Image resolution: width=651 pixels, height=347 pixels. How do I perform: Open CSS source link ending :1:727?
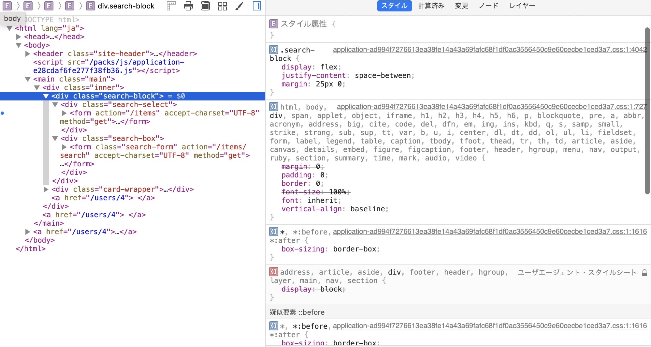[x=492, y=107]
